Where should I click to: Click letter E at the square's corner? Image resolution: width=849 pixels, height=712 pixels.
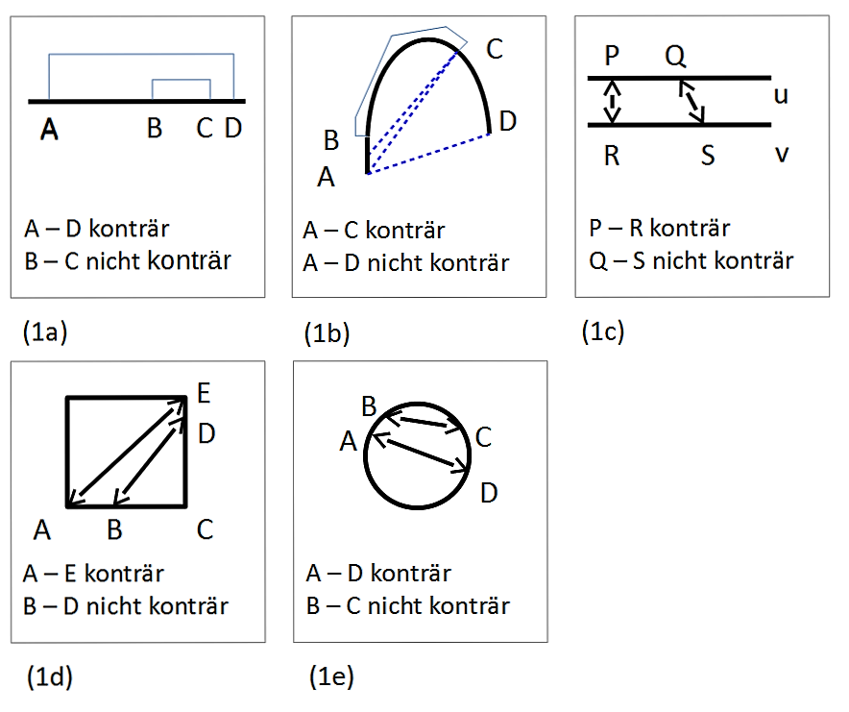click(x=204, y=392)
